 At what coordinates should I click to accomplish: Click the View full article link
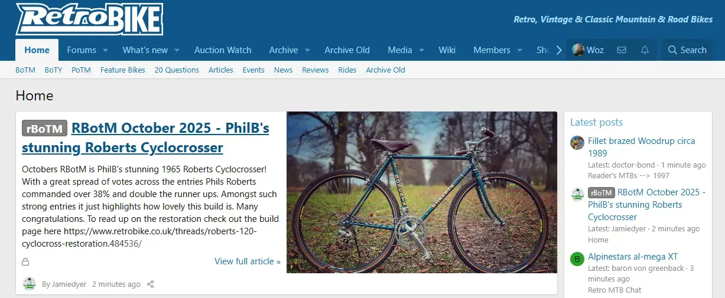coord(248,261)
